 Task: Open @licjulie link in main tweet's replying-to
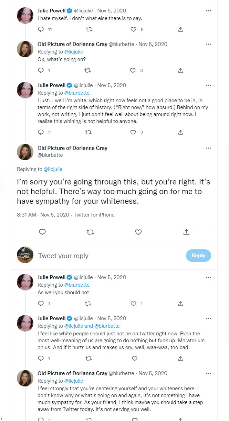pyautogui.click(x=53, y=169)
